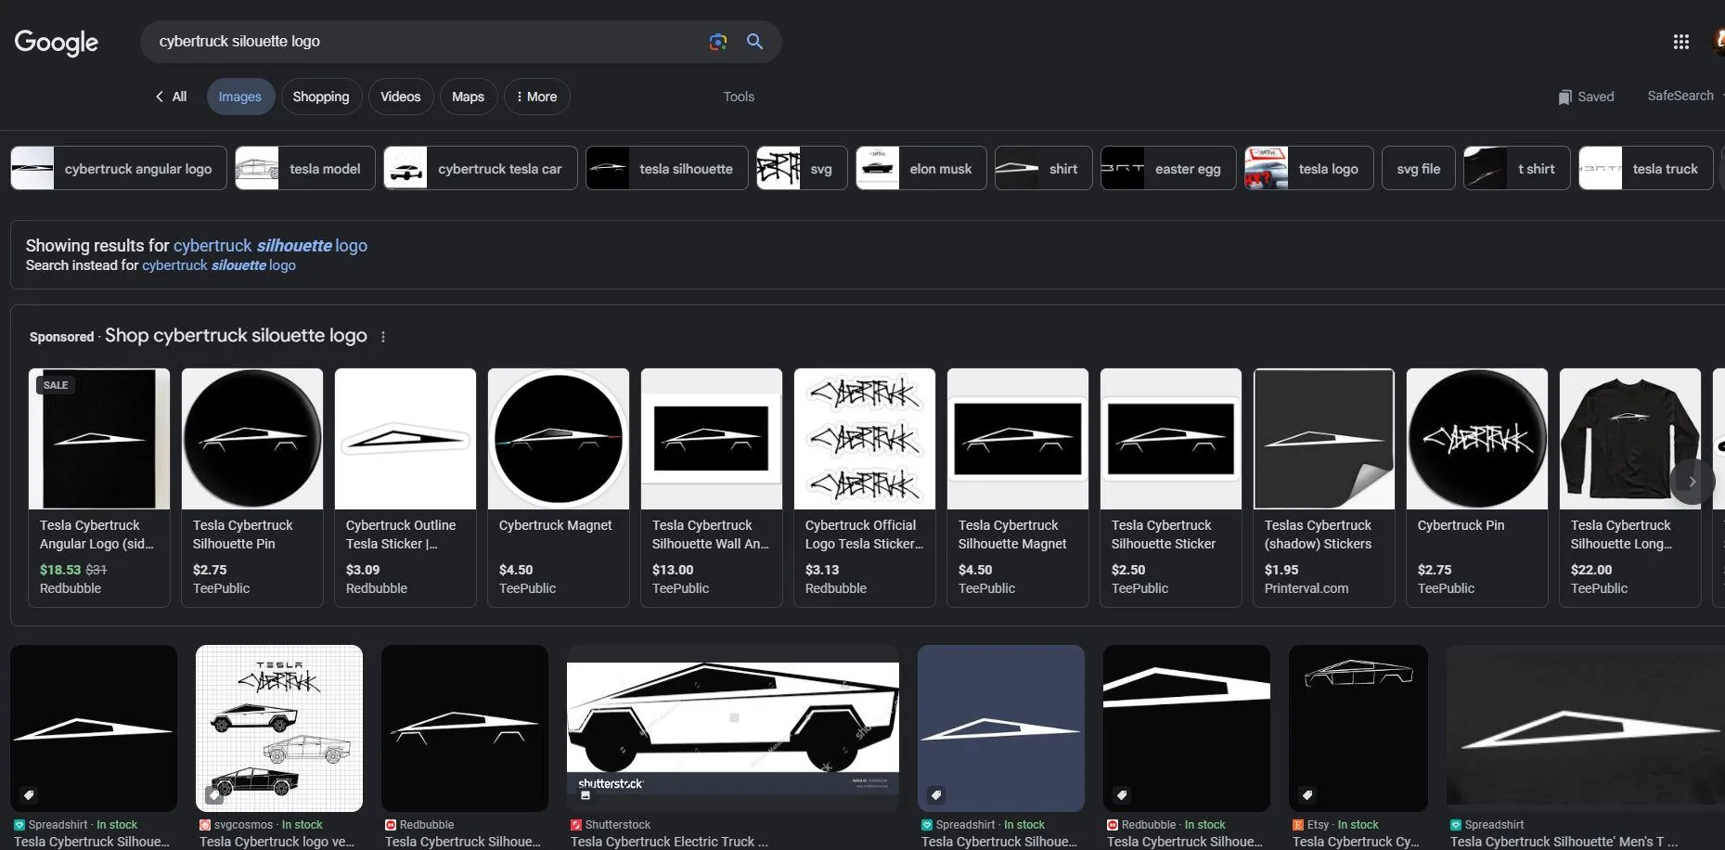1725x850 pixels.
Task: Open the Saved collections bookmark
Action: click(x=1586, y=97)
